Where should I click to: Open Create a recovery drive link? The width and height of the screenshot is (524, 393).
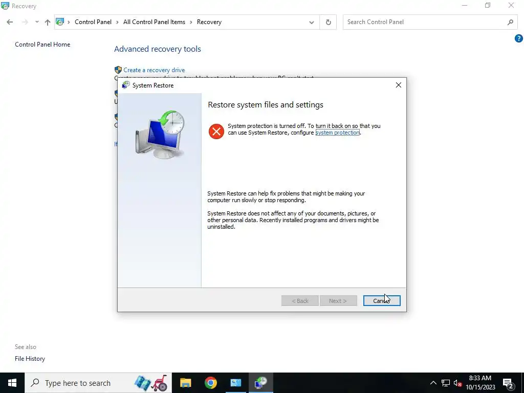pos(154,70)
